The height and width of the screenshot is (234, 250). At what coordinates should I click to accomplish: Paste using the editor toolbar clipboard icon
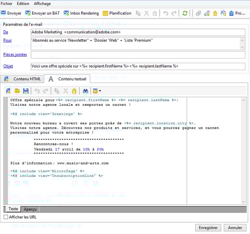tap(74, 91)
